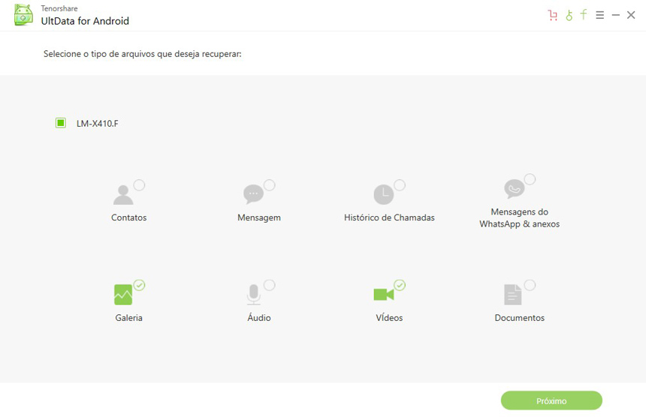Image resolution: width=646 pixels, height=417 pixels.
Task: Untick the Vídeos green checkmark
Action: pos(400,285)
